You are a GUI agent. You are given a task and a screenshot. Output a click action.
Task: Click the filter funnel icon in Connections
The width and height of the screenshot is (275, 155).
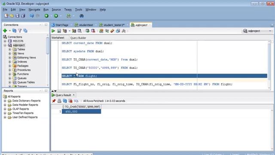point(20,31)
